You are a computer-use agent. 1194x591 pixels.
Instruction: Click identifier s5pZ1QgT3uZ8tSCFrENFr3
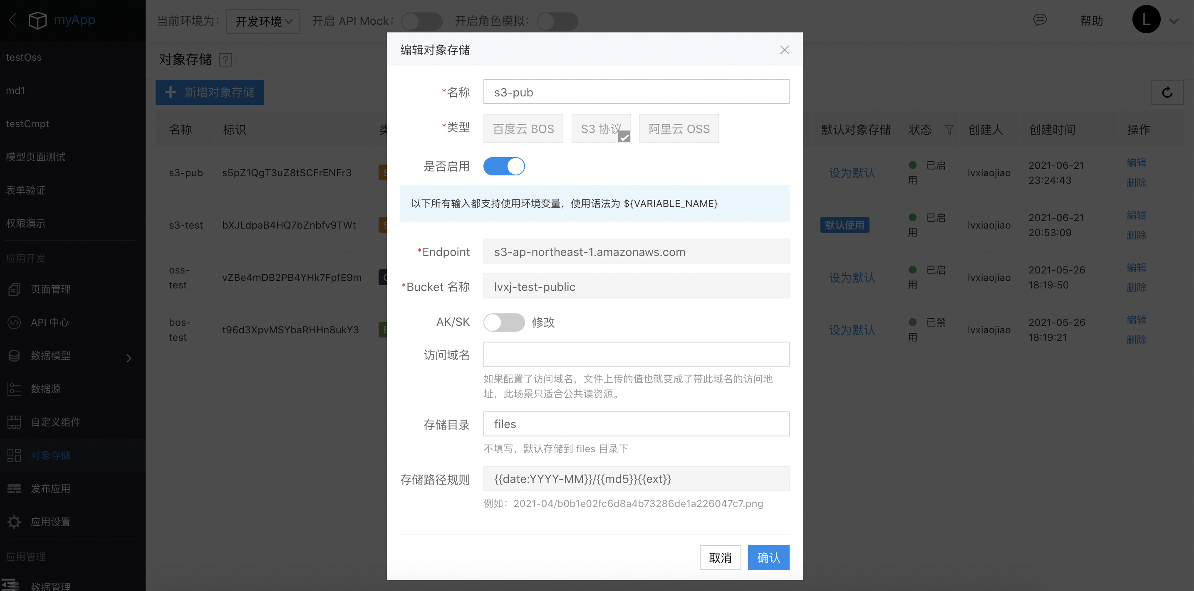pyautogui.click(x=287, y=173)
